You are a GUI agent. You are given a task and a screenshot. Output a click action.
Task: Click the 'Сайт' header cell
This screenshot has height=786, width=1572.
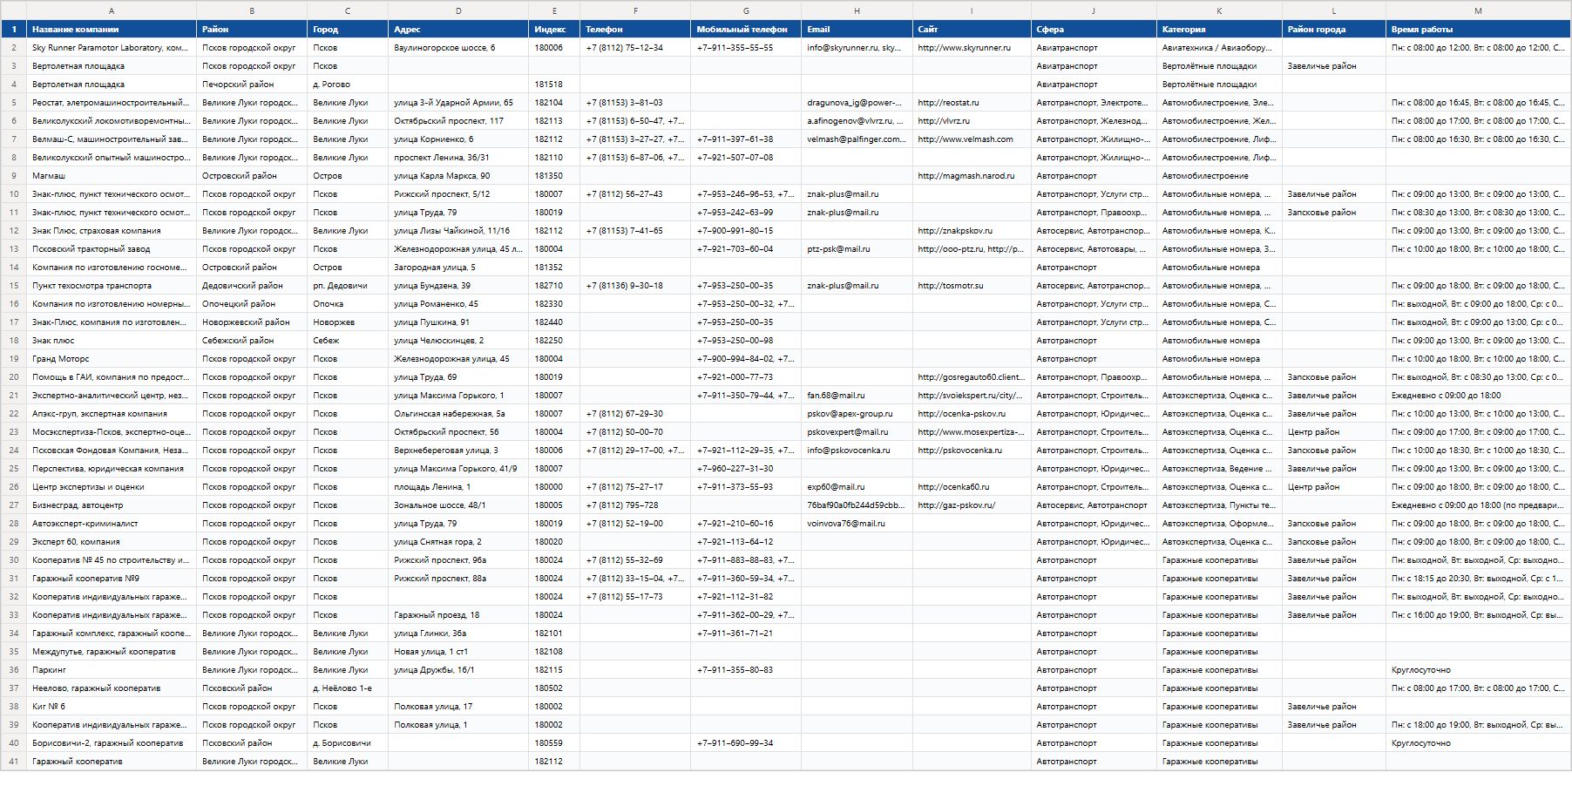tap(972, 30)
